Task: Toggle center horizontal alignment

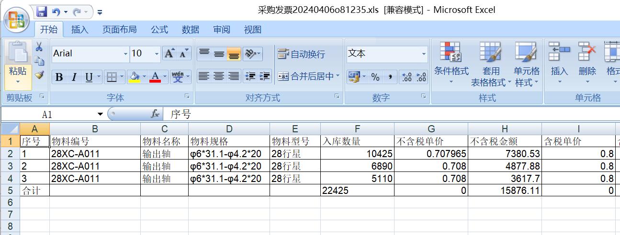Action: click(219, 76)
